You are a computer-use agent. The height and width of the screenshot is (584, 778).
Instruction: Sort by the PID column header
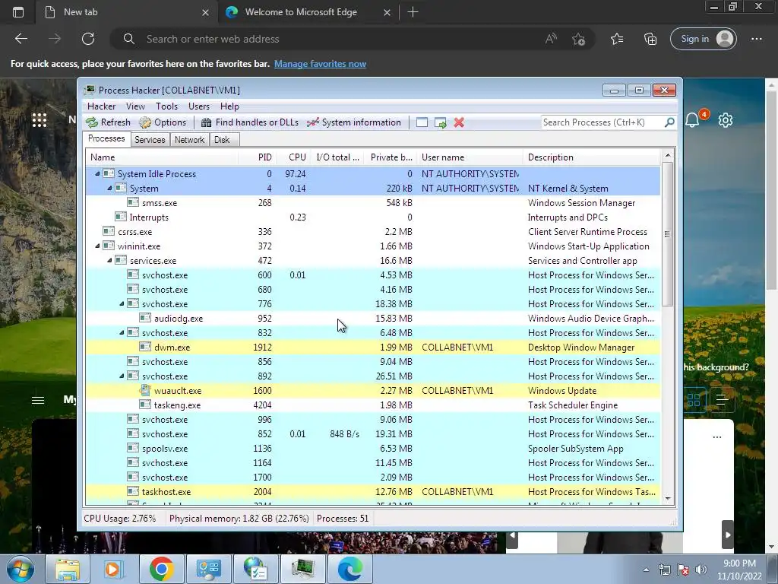(257, 157)
